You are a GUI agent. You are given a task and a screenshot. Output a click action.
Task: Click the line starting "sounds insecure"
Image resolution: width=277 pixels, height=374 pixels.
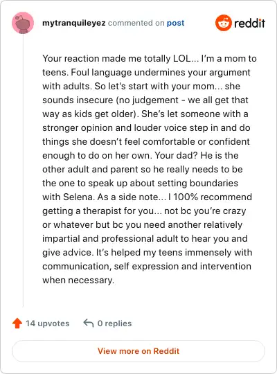(145, 100)
